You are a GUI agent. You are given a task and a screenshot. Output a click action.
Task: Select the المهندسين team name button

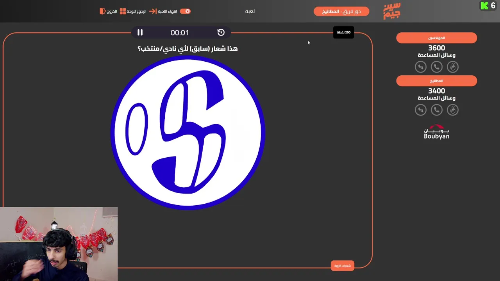[437, 38]
